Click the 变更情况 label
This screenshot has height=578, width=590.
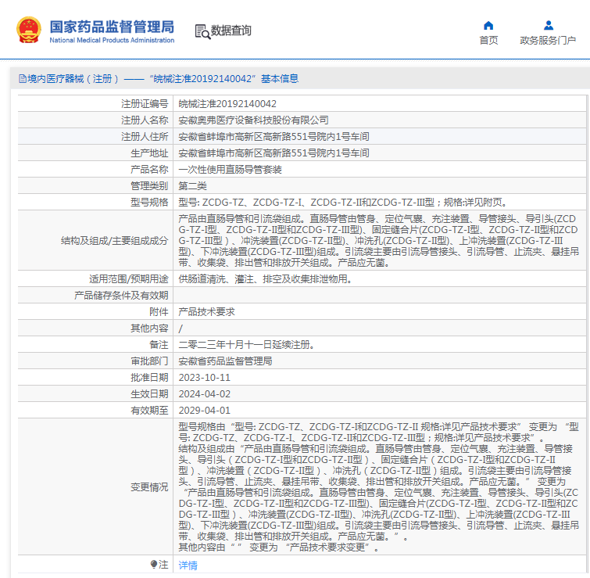coord(149,486)
